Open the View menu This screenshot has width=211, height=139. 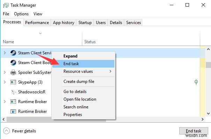click(38, 14)
